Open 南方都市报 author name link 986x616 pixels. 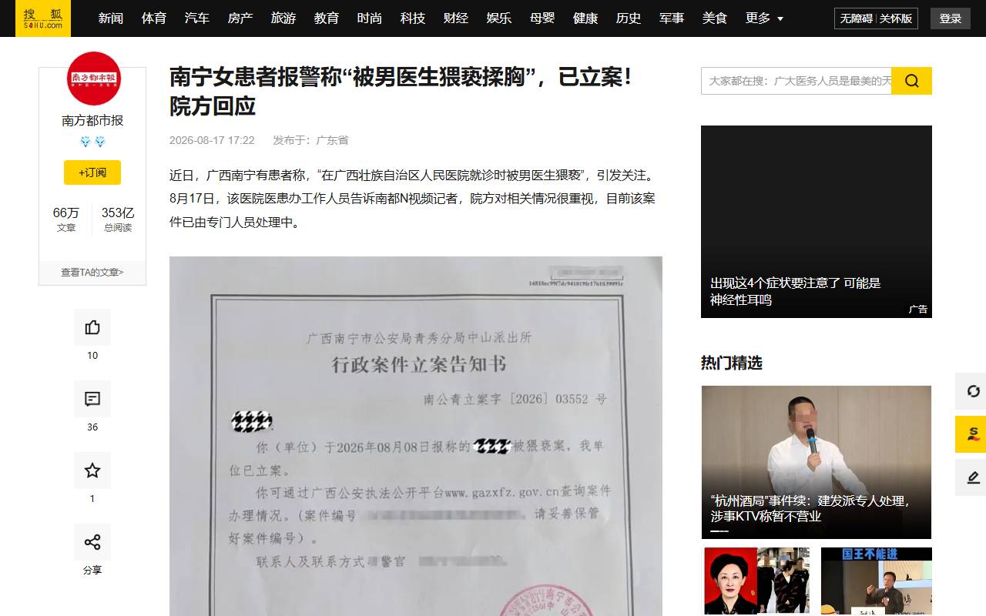tap(92, 121)
